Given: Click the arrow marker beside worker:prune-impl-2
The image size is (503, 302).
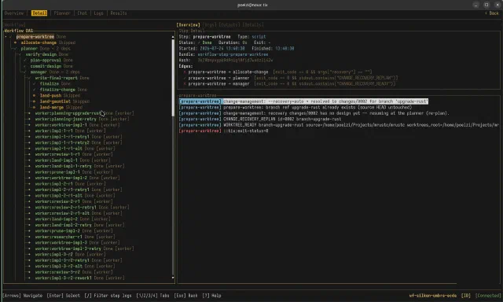Looking at the screenshot, I should tap(29, 230).
